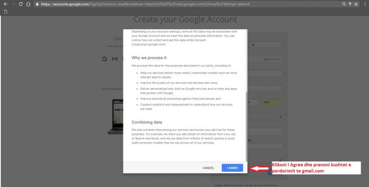Click the gmail username input field
This screenshot has width=369, height=187.
click(x=265, y=59)
